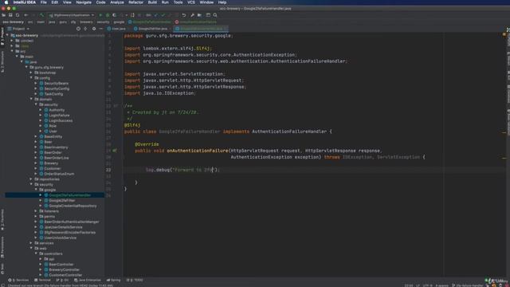Open settings via the wrench icon
Image resolution: width=510 pixels, height=287 pixels.
(x=192, y=15)
